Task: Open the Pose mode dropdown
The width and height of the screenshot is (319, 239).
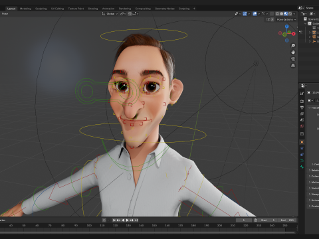Action: (x=5, y=14)
